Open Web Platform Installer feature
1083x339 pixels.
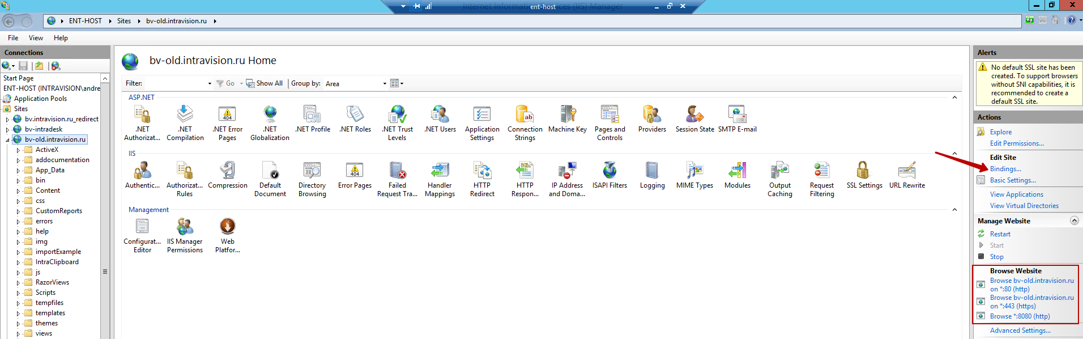click(228, 235)
